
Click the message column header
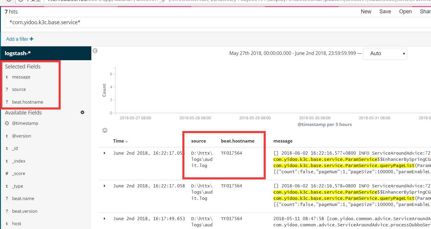point(283,141)
